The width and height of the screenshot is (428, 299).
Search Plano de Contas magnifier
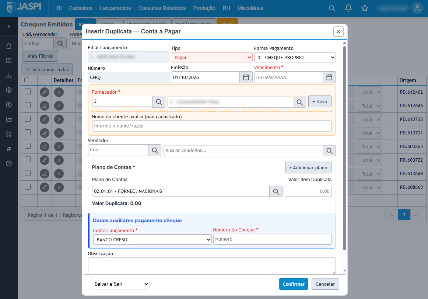tap(276, 191)
